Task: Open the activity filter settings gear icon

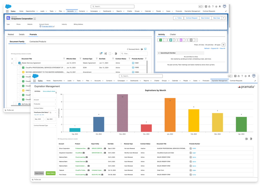Action: (x=224, y=45)
